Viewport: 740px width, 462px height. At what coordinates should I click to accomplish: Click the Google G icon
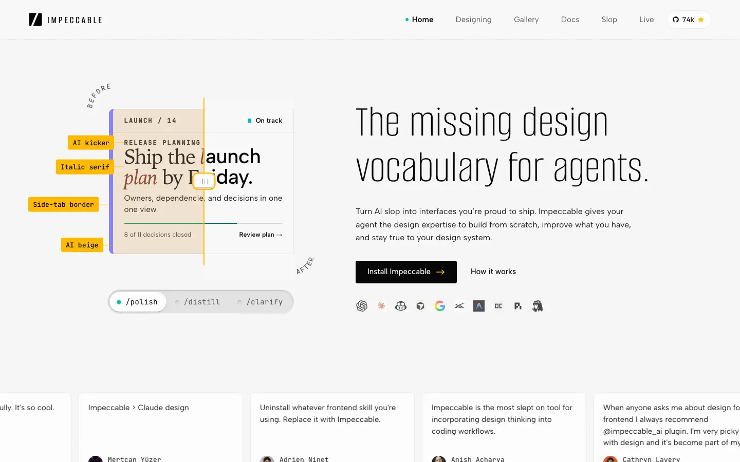point(440,306)
